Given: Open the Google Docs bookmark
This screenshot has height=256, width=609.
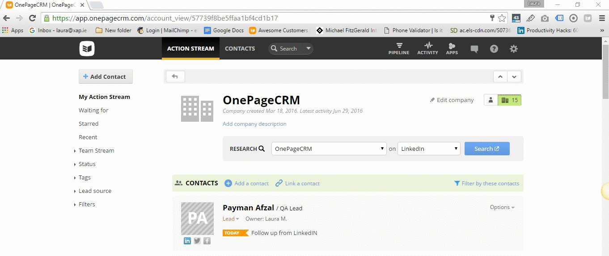Looking at the screenshot, I should coord(224,30).
